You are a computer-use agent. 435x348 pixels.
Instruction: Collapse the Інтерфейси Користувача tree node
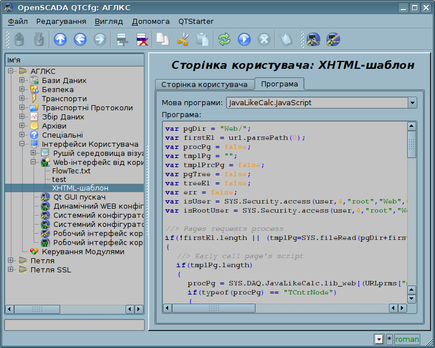[x=22, y=144]
